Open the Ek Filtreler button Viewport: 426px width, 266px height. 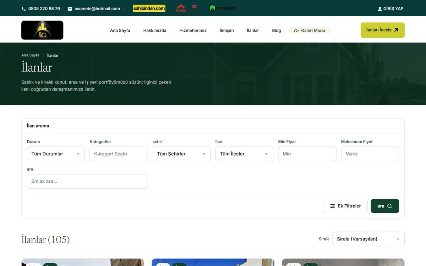pos(345,206)
